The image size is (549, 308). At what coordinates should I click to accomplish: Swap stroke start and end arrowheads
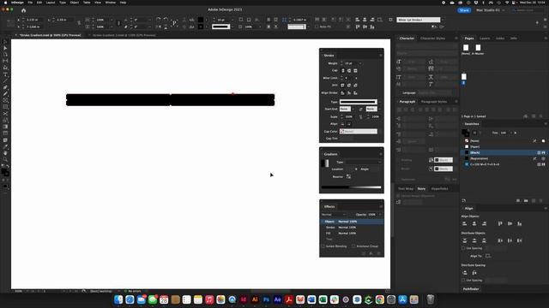tap(360, 109)
